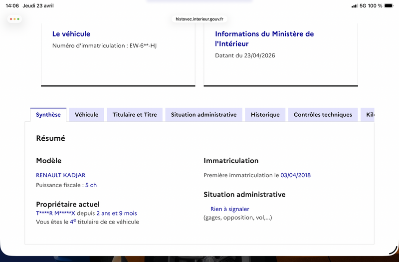Viewport: 399px width, 262px height.
Task: Click the Rien à signaler status
Action: tap(230, 209)
